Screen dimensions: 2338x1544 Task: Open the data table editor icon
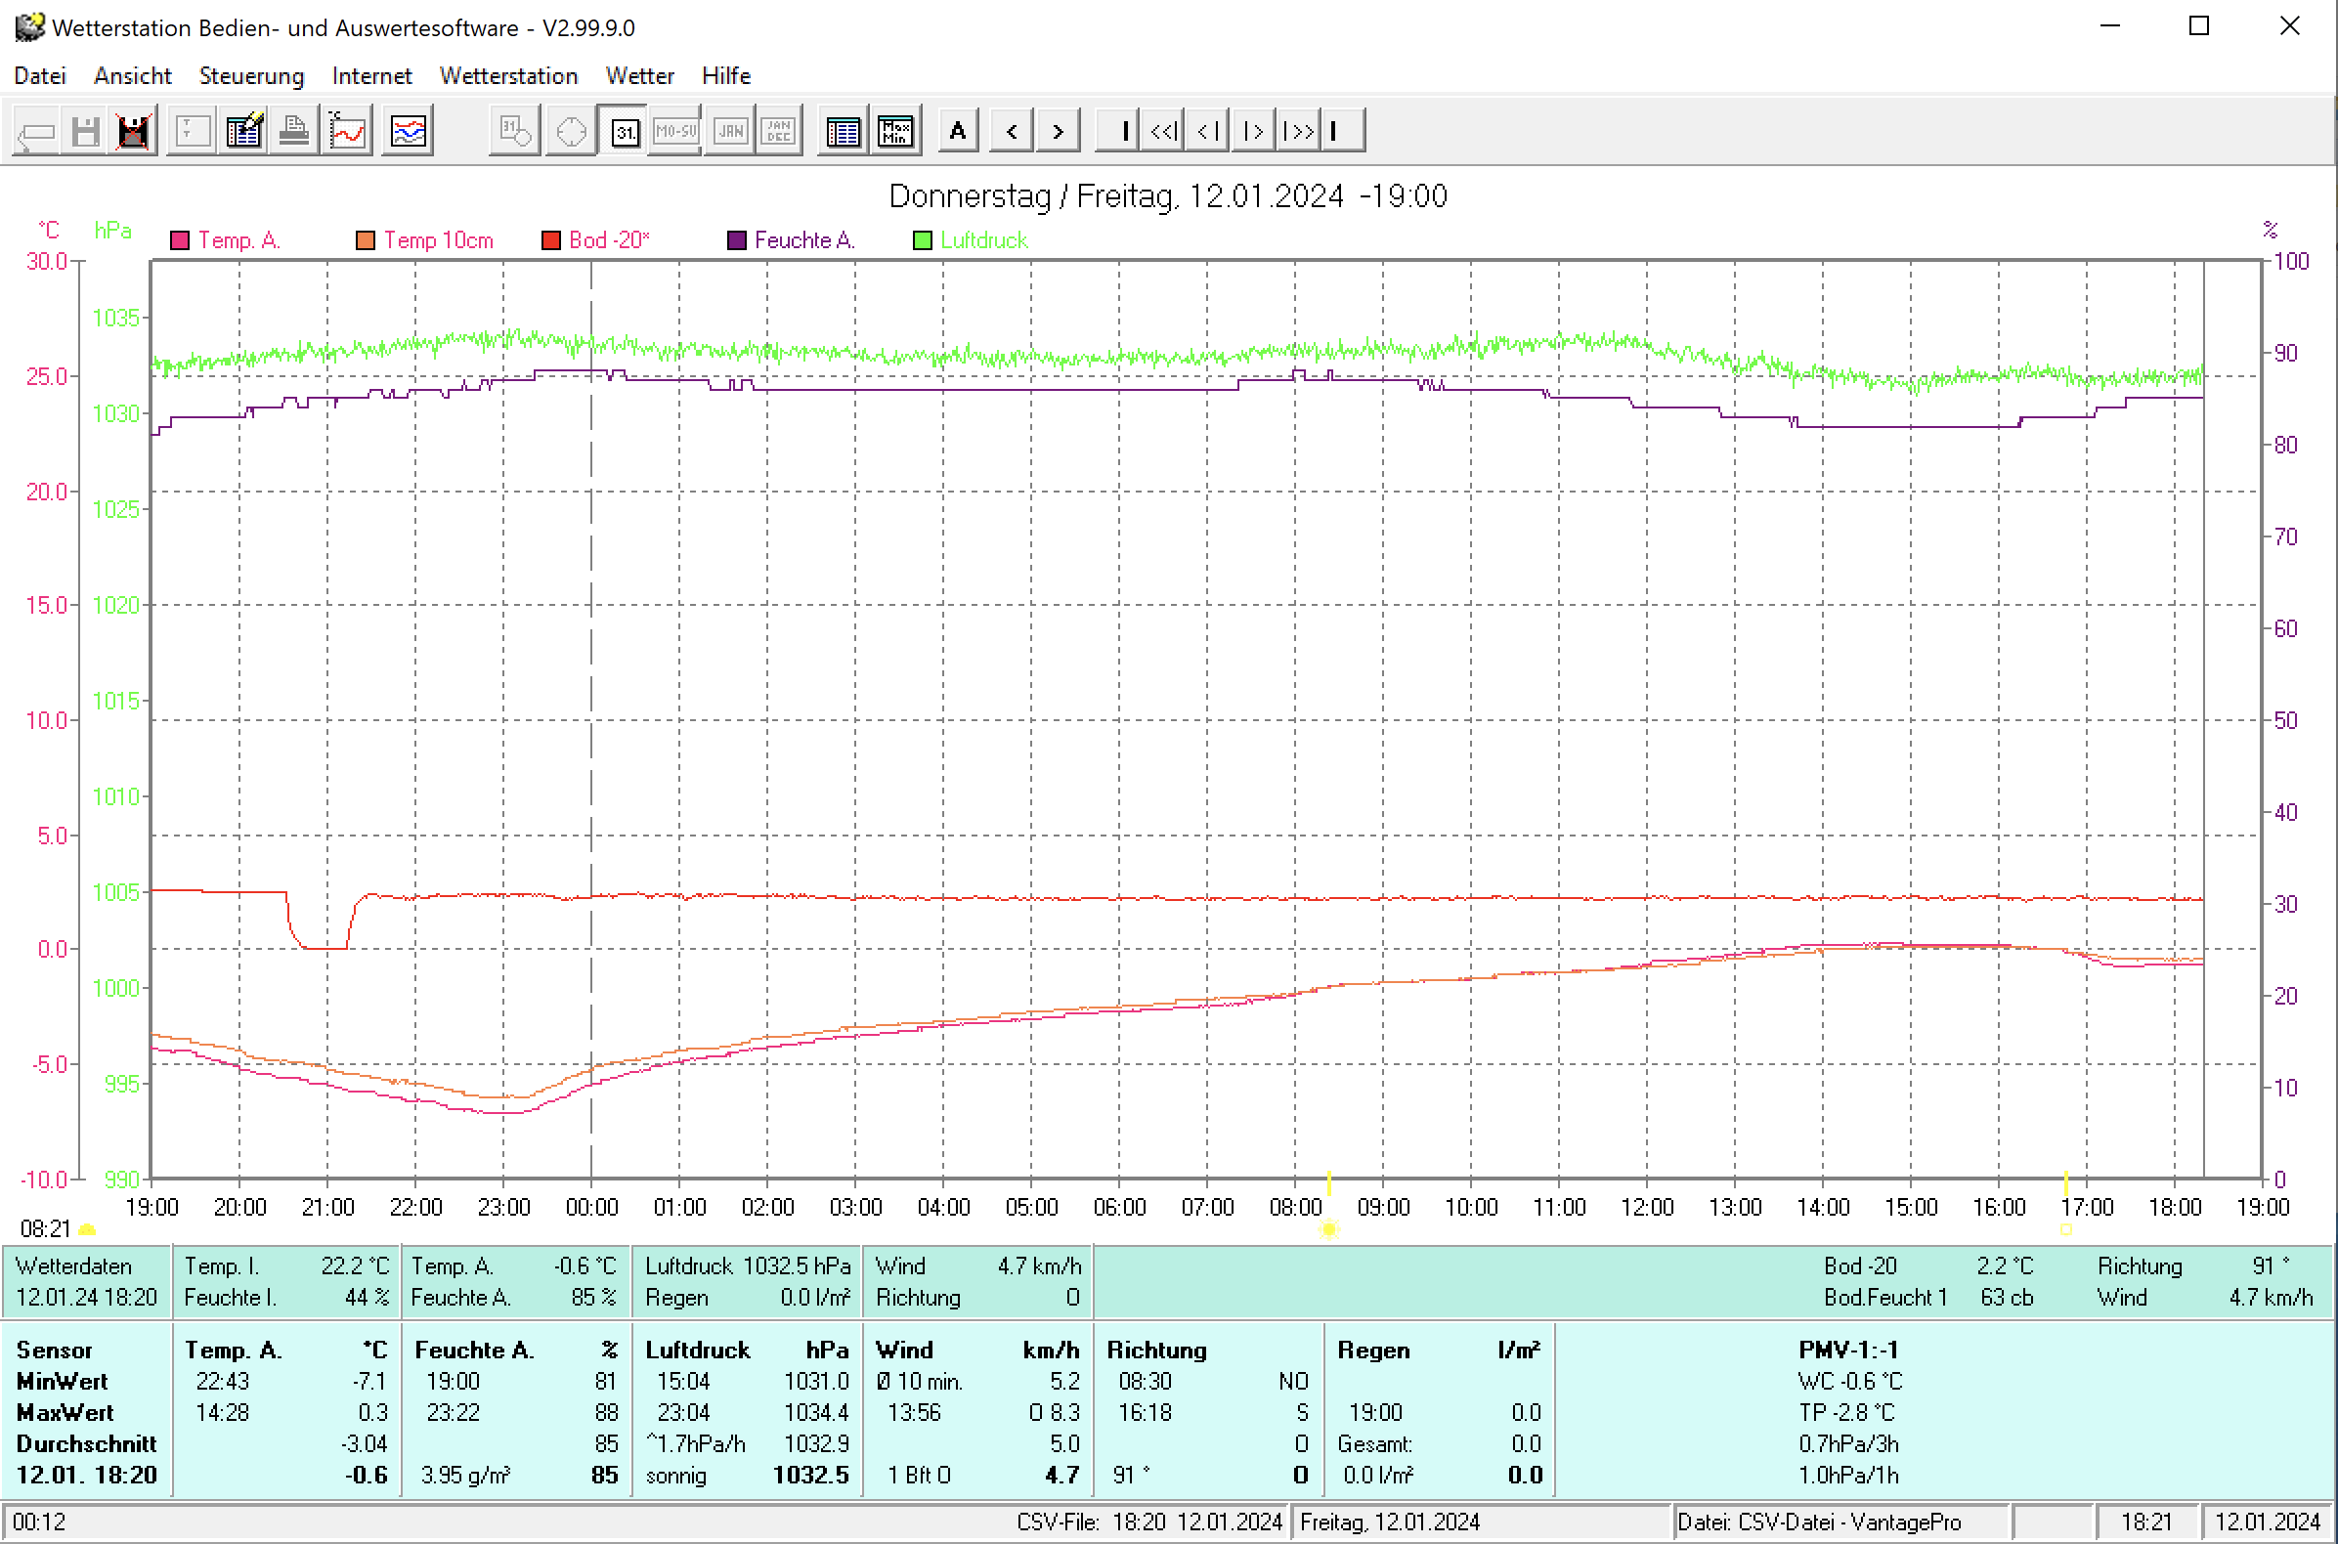click(243, 131)
